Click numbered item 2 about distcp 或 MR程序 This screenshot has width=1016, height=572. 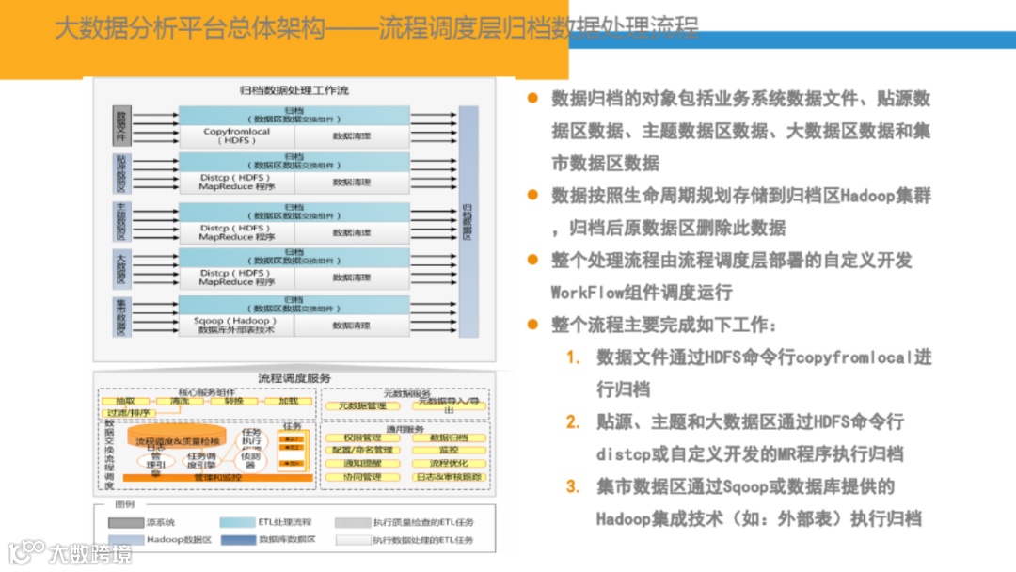point(750,437)
